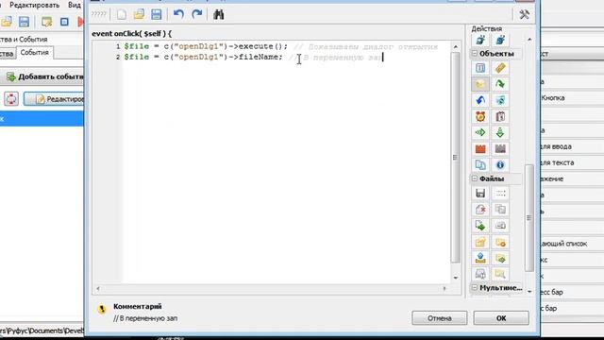Click the actions panel scrollbar thumb
The image size is (604, 340).
pos(529,218)
